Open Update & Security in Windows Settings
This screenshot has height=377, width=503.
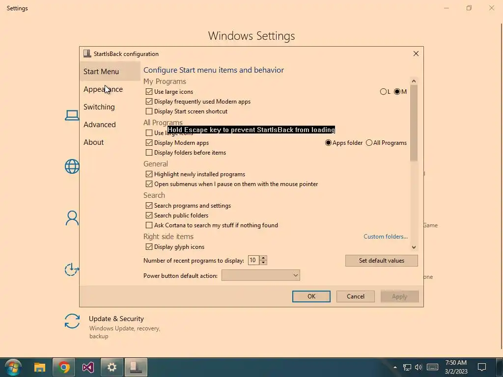click(116, 319)
